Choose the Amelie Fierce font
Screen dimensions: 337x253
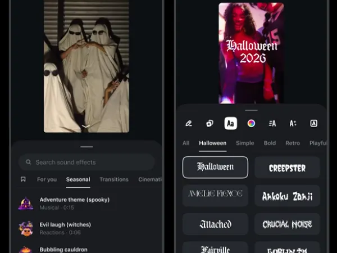215,196
